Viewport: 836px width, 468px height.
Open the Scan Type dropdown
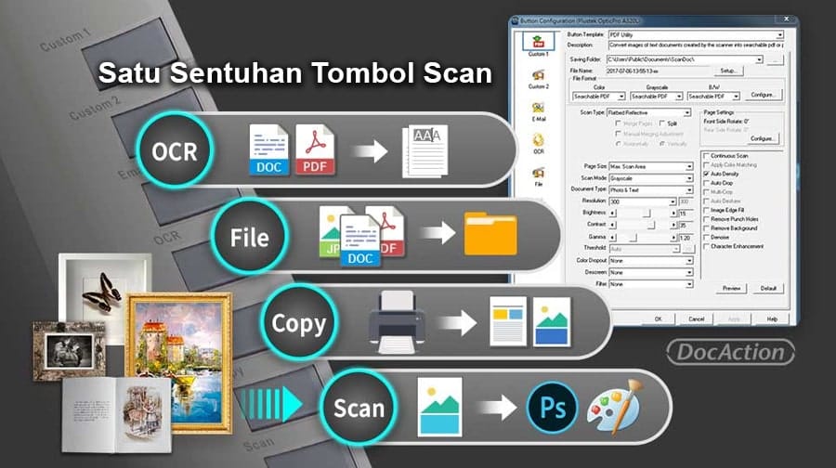pyautogui.click(x=687, y=113)
